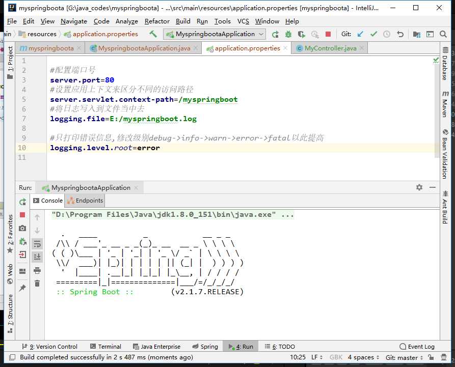Open the Refactor menu
The height and width of the screenshot is (367, 455).
click(x=157, y=21)
